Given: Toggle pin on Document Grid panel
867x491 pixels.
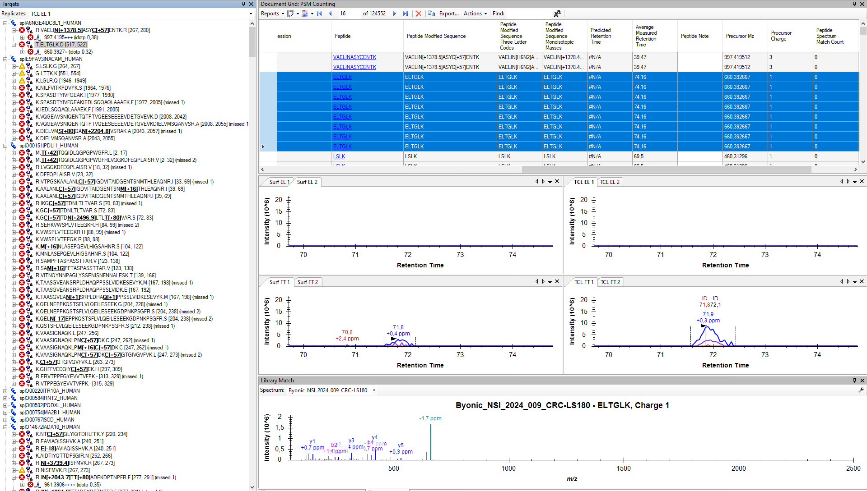Looking at the screenshot, I should [x=854, y=4].
